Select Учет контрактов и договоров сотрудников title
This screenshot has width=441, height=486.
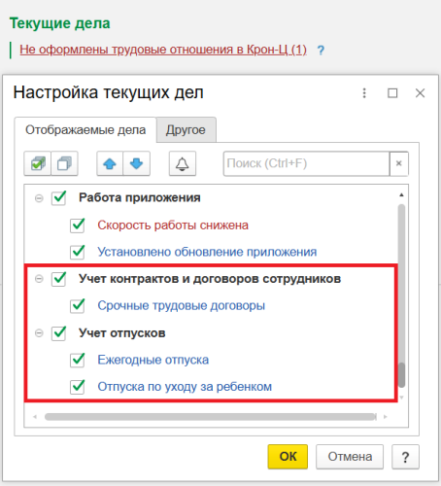(x=210, y=279)
